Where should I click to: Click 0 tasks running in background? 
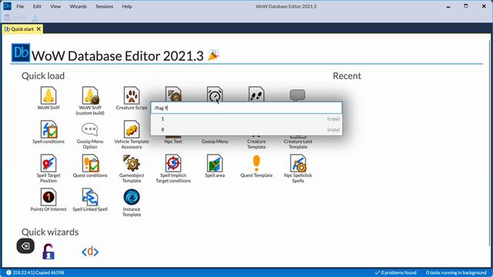click(456, 272)
